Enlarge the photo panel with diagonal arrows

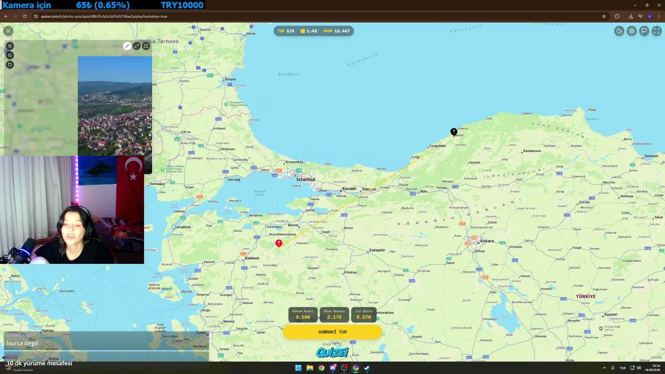coord(137,46)
